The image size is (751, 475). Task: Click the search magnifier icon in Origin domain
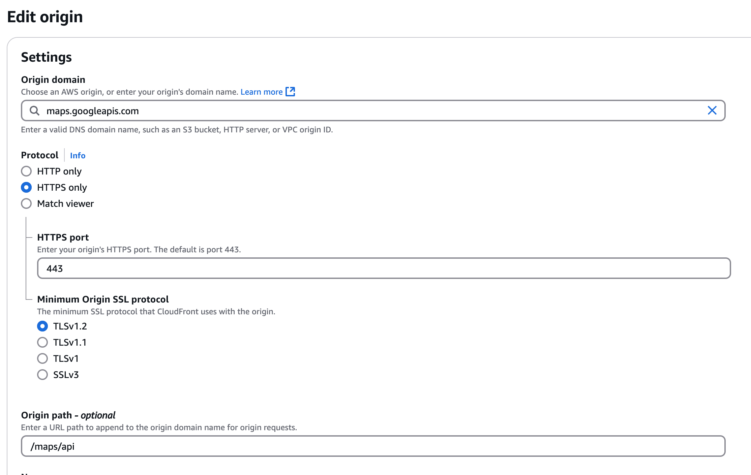(x=34, y=110)
